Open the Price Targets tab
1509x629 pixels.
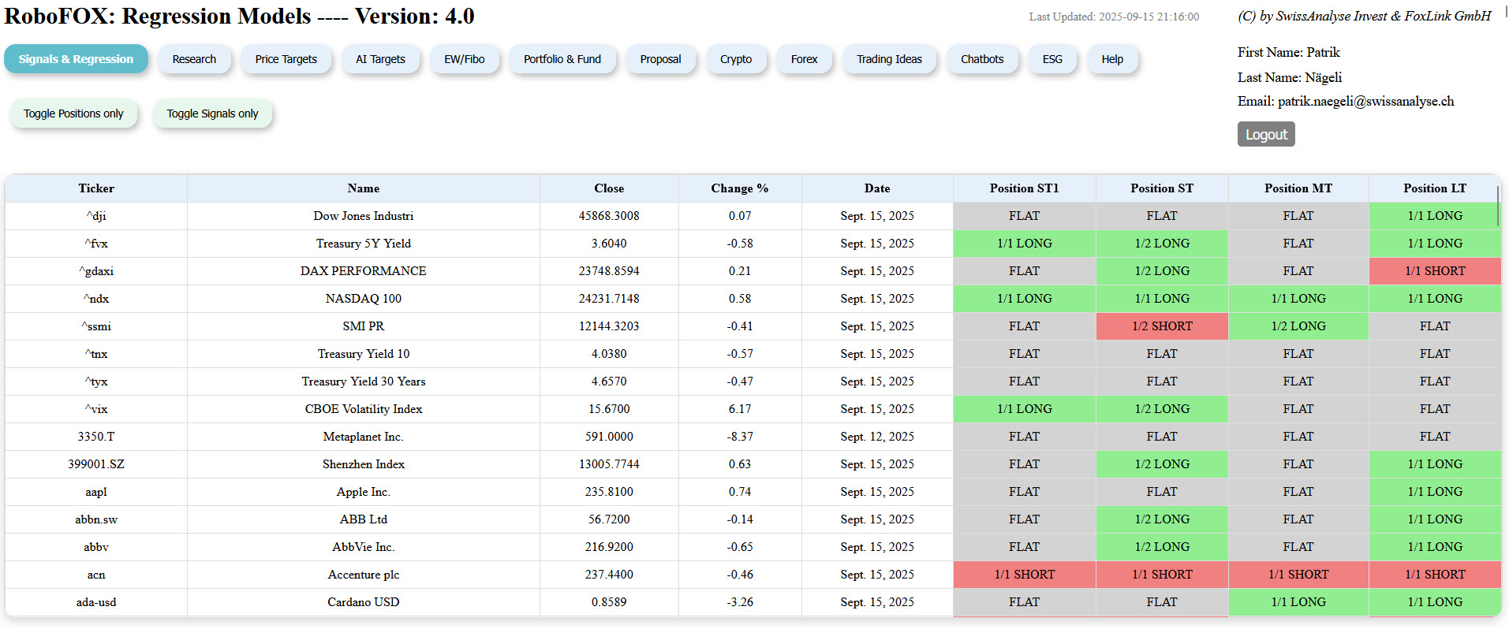click(x=286, y=59)
